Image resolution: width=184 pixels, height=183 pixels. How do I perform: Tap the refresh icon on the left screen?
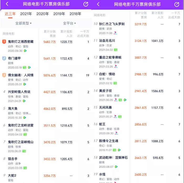click(86, 4)
